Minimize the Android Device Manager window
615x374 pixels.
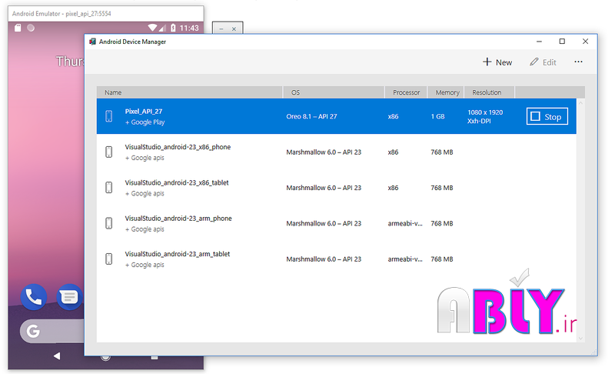[540, 42]
